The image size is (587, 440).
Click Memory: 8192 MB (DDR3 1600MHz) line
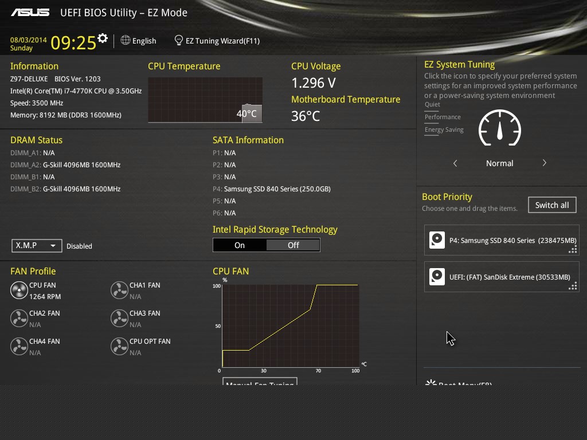tap(66, 115)
